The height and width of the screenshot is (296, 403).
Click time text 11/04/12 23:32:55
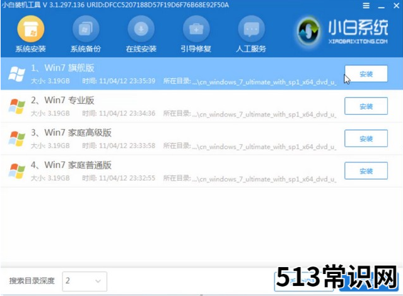coord(127,178)
